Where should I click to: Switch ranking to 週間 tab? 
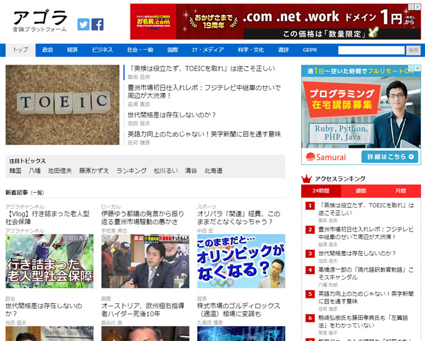(x=361, y=191)
